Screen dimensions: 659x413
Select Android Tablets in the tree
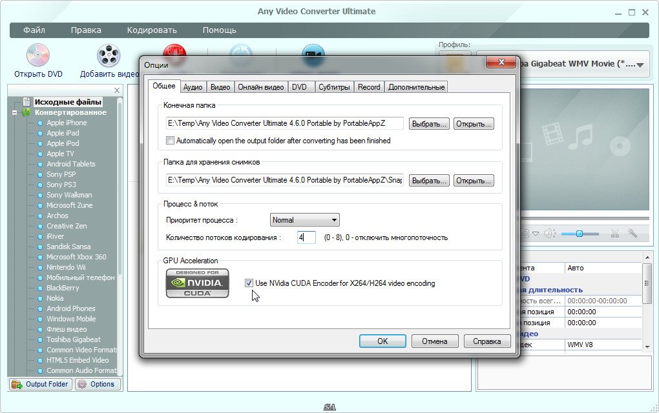pyautogui.click(x=70, y=164)
